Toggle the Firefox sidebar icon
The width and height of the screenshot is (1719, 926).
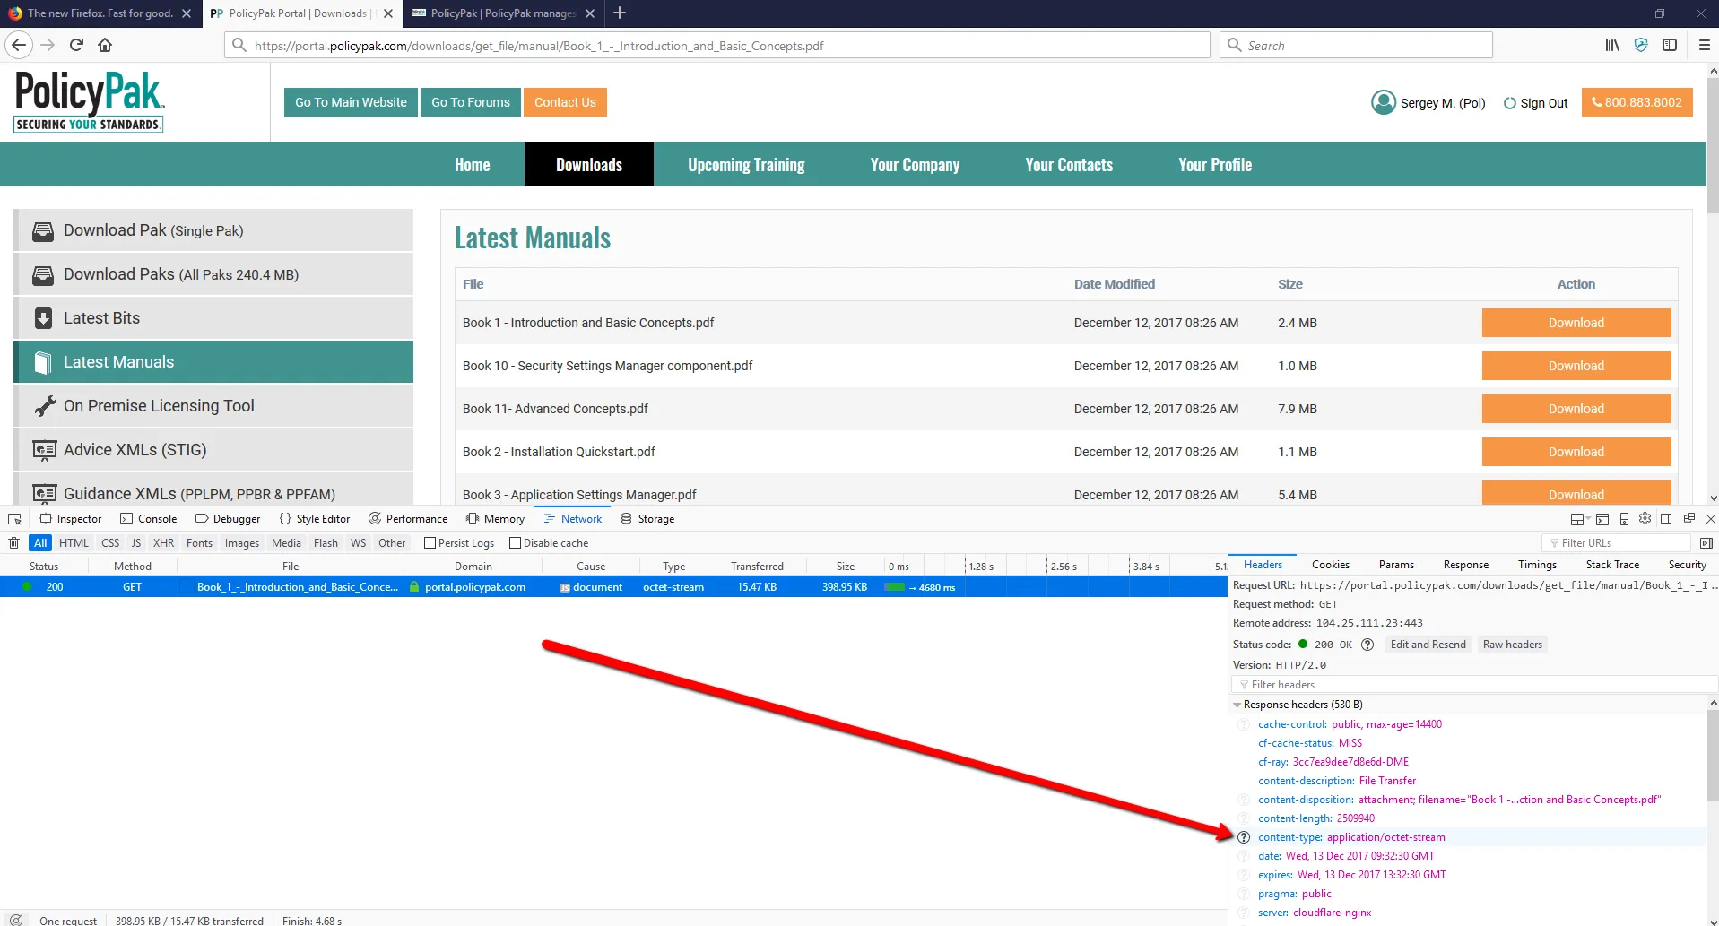1670,46
